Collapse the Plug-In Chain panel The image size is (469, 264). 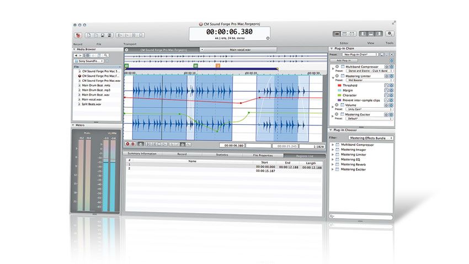click(332, 49)
